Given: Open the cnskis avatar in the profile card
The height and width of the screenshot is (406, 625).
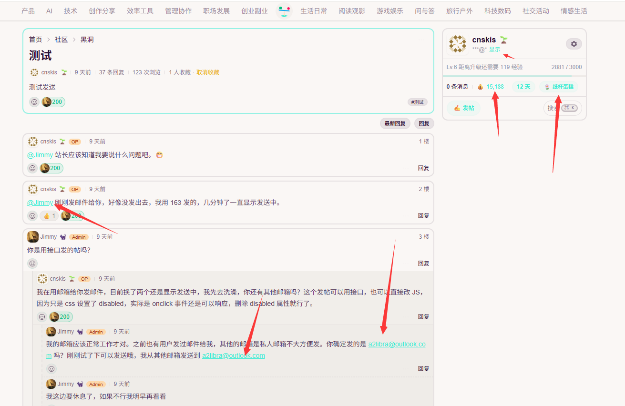Looking at the screenshot, I should pyautogui.click(x=457, y=44).
